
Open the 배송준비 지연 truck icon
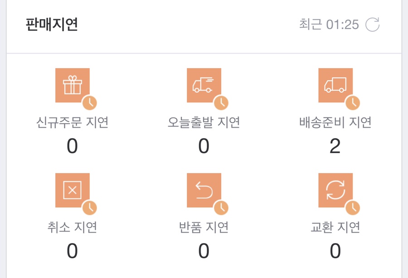coord(335,85)
